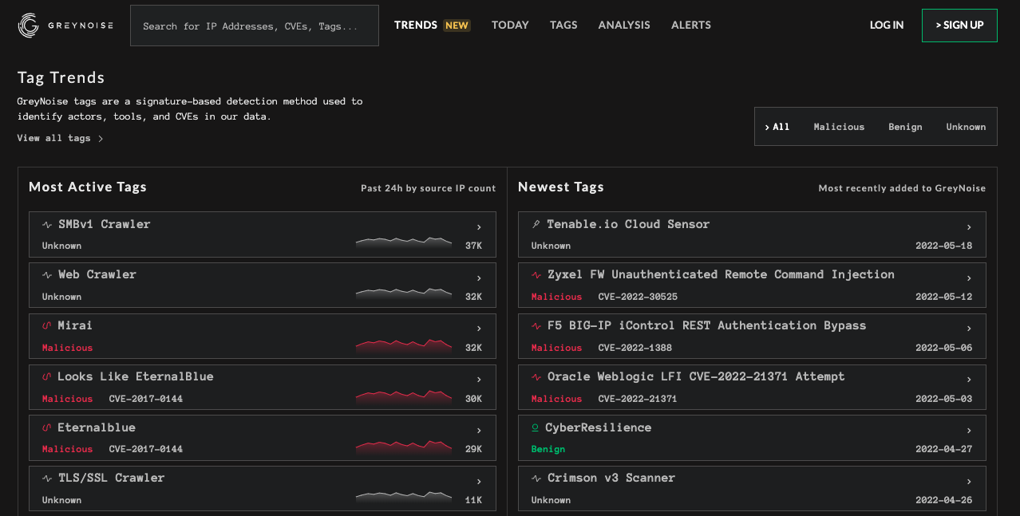Open the Trends tab
Viewport: 1020px width, 516px height.
coord(416,25)
